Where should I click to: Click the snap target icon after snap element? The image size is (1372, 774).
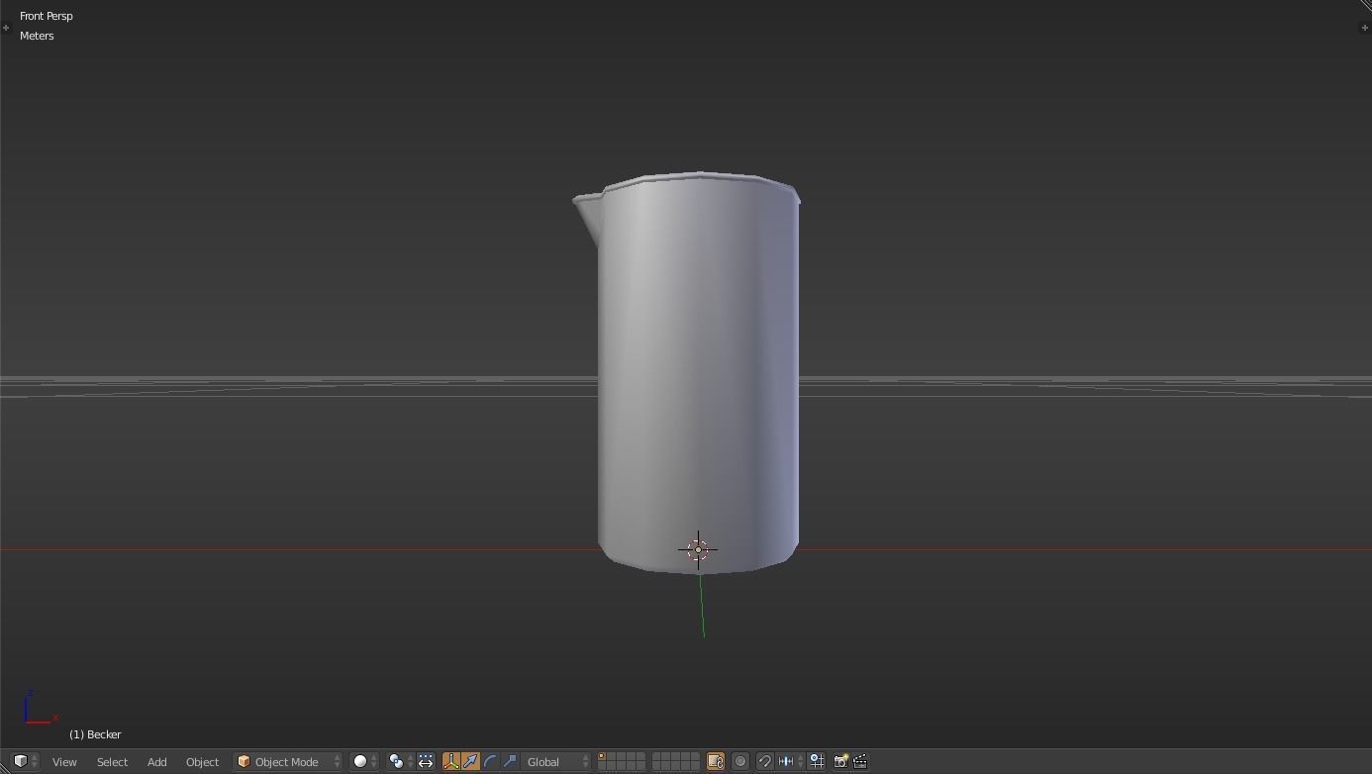(x=817, y=761)
